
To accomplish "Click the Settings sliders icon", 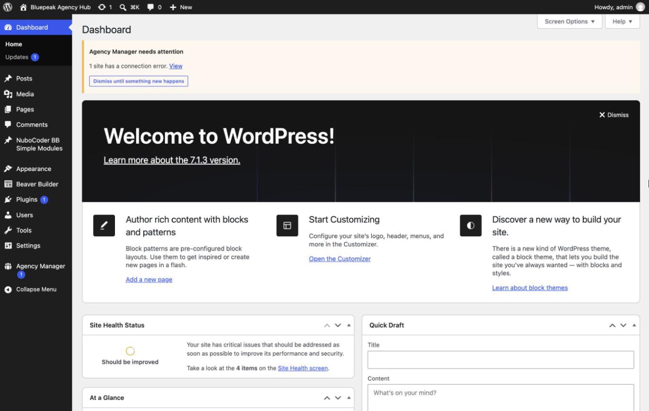I will (8, 246).
